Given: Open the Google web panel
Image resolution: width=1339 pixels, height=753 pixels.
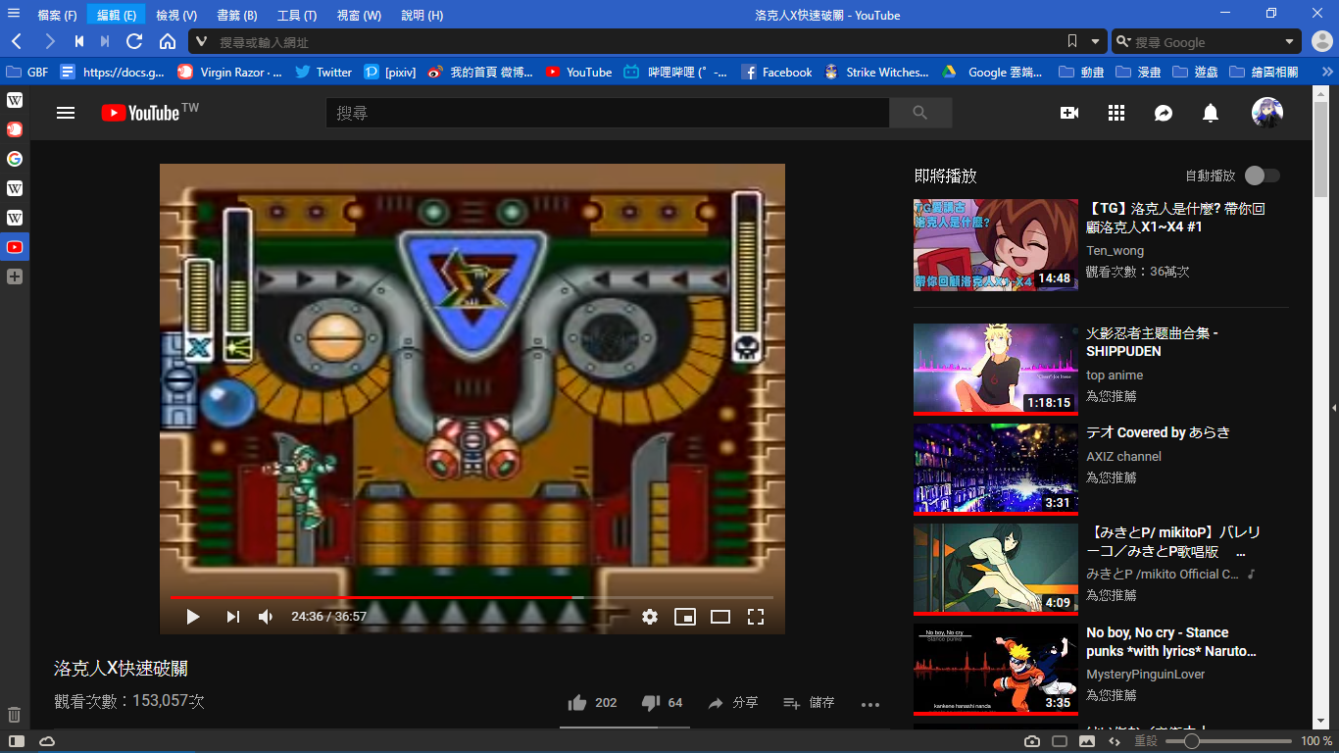Looking at the screenshot, I should click(x=15, y=159).
